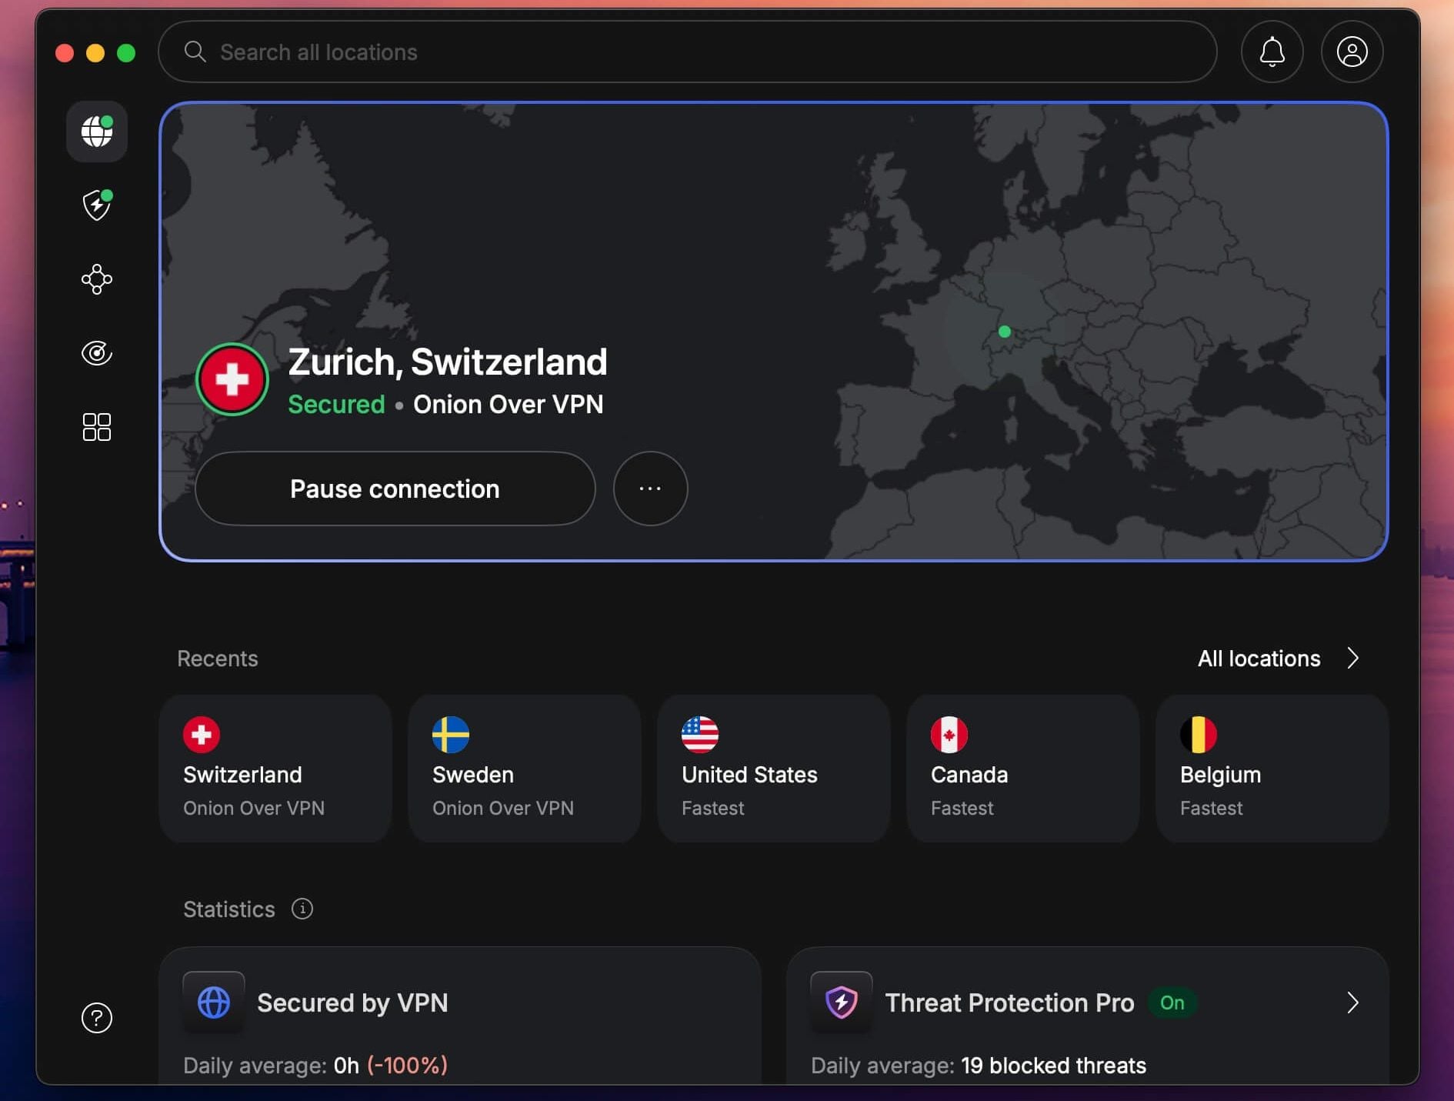Screen dimensions: 1454x1101
Task: Click the green Secured status text
Action: point(336,405)
